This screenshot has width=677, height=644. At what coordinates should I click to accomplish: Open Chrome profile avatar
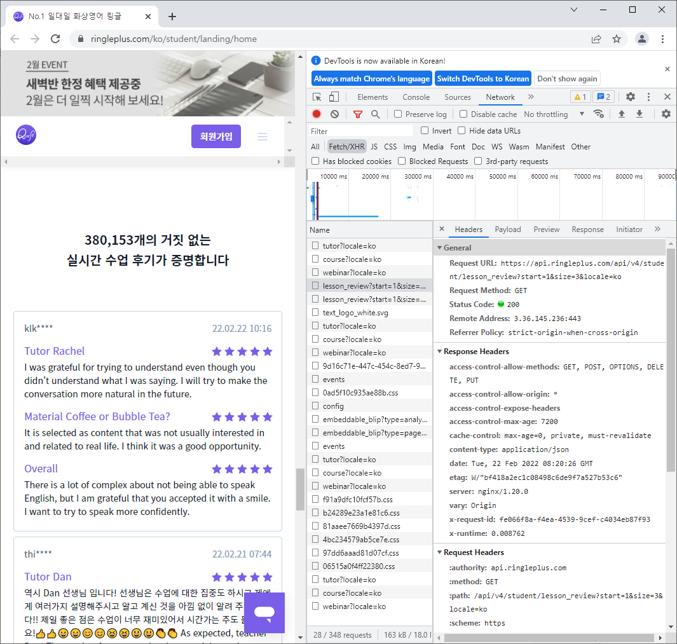642,39
